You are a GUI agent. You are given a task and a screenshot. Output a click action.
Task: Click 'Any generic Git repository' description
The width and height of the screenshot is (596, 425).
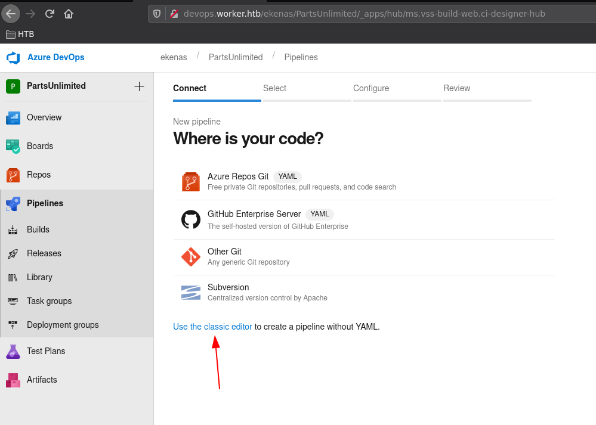click(249, 262)
